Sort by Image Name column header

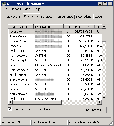(x=21, y=27)
